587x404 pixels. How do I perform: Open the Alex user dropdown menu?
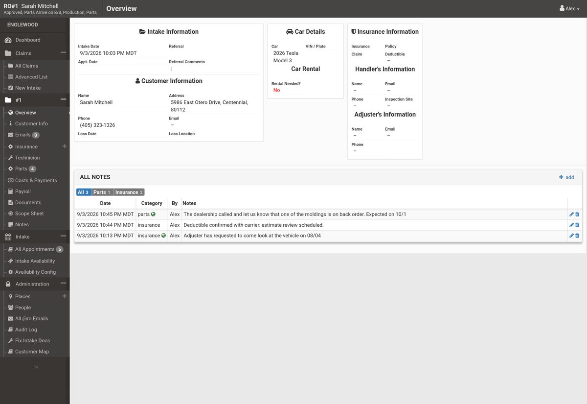point(569,9)
